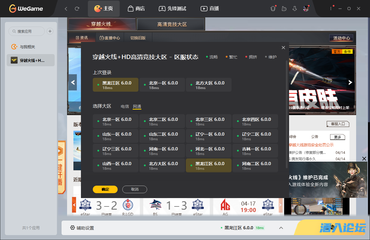
Task: Click current server 黑龙江区 6.0.0 in bottom bar
Action: tap(242, 228)
